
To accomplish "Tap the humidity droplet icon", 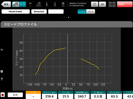I will tap(55, 4).
